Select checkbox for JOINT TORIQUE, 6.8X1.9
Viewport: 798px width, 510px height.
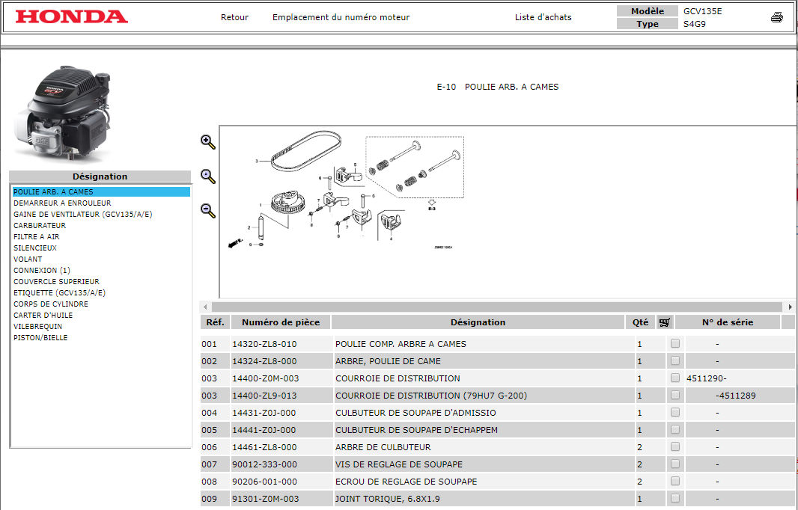point(675,499)
